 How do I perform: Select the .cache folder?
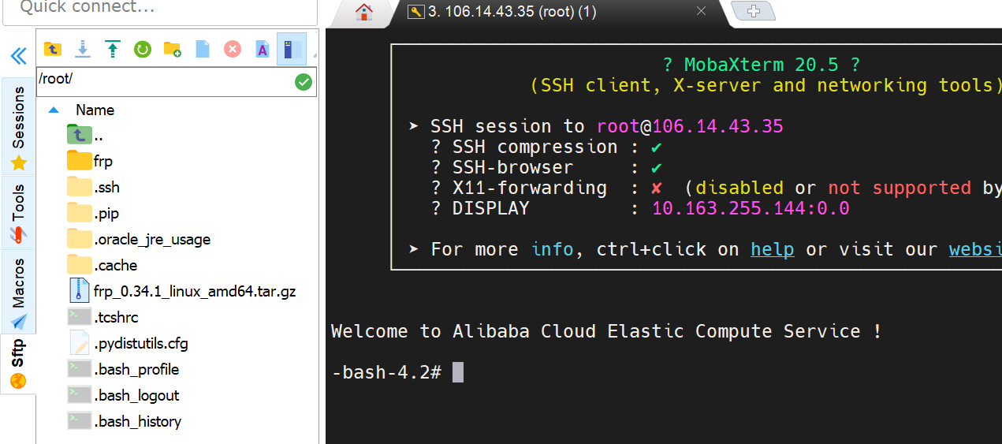pos(102,265)
